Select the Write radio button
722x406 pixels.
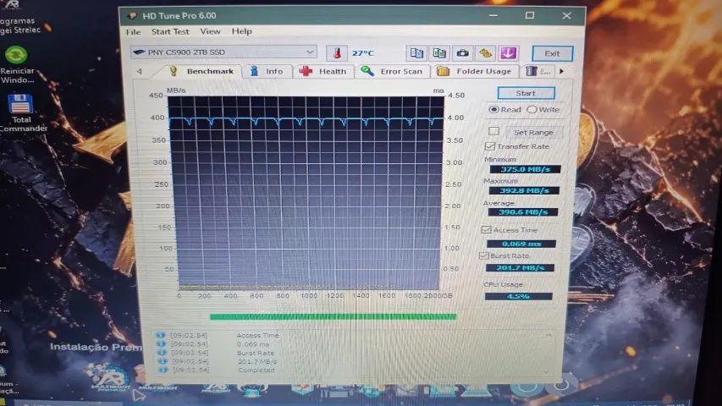coord(532,110)
